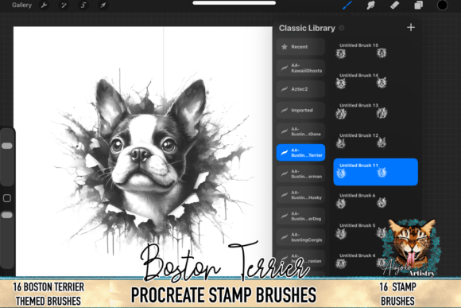Screen dimensions: 461x308
Task: Open the Aztec2 brush set
Action: (x=300, y=89)
